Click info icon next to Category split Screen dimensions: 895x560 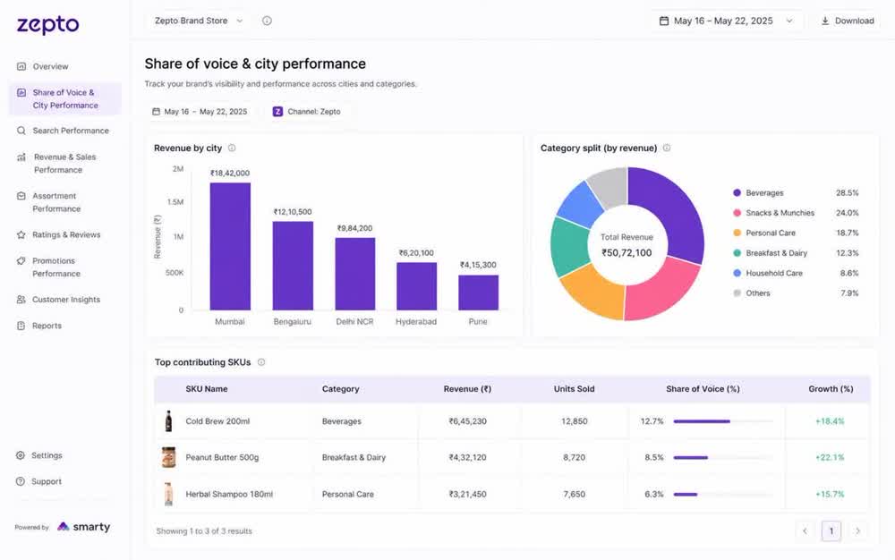(667, 148)
